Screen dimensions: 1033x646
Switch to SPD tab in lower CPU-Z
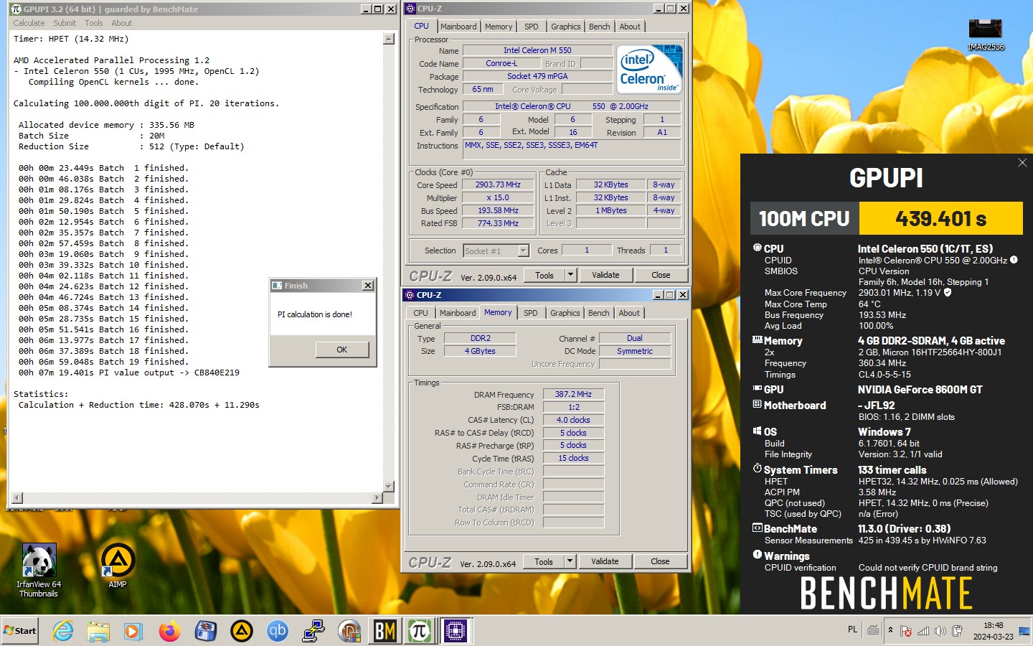click(531, 313)
